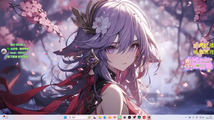The height and width of the screenshot is (120, 214).
Task: Click the yellow '小黄代播' overlay text
Action: click(x=204, y=46)
